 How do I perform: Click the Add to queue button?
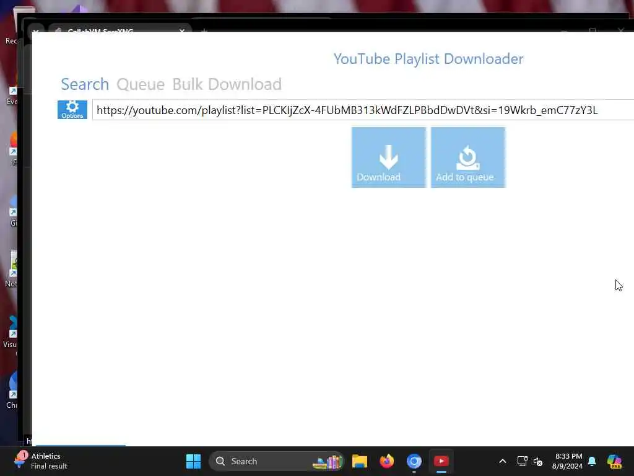(468, 157)
